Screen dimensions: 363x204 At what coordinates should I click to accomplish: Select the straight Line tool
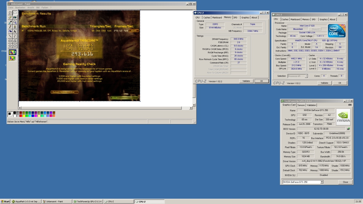click(10, 36)
